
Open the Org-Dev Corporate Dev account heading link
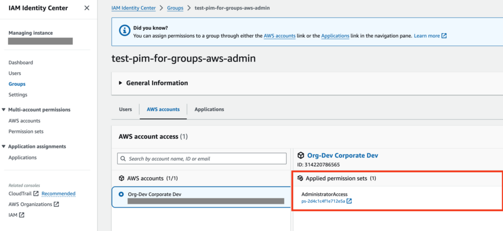point(343,155)
